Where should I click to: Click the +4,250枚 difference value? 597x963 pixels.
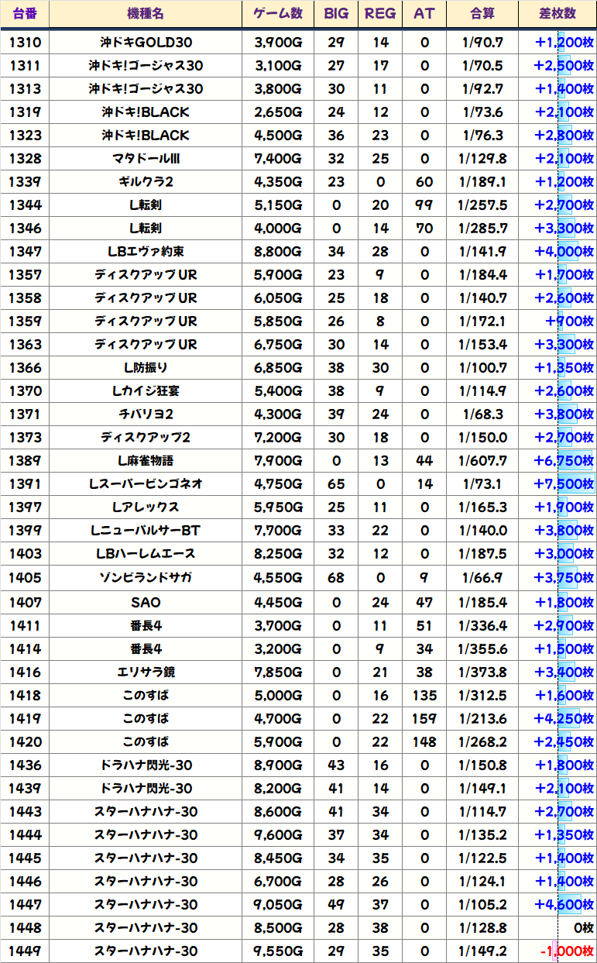coord(564,718)
